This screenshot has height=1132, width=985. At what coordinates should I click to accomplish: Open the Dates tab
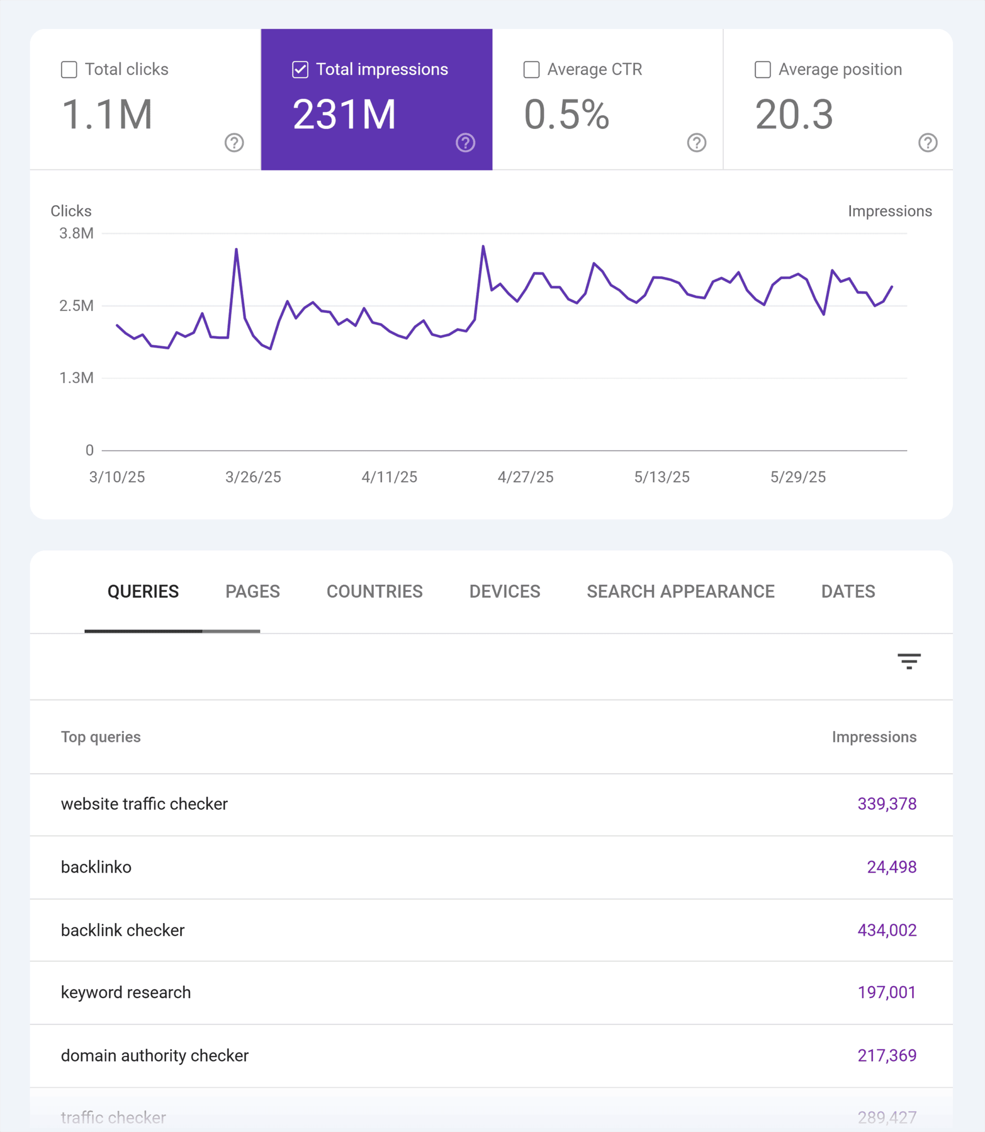pos(848,592)
